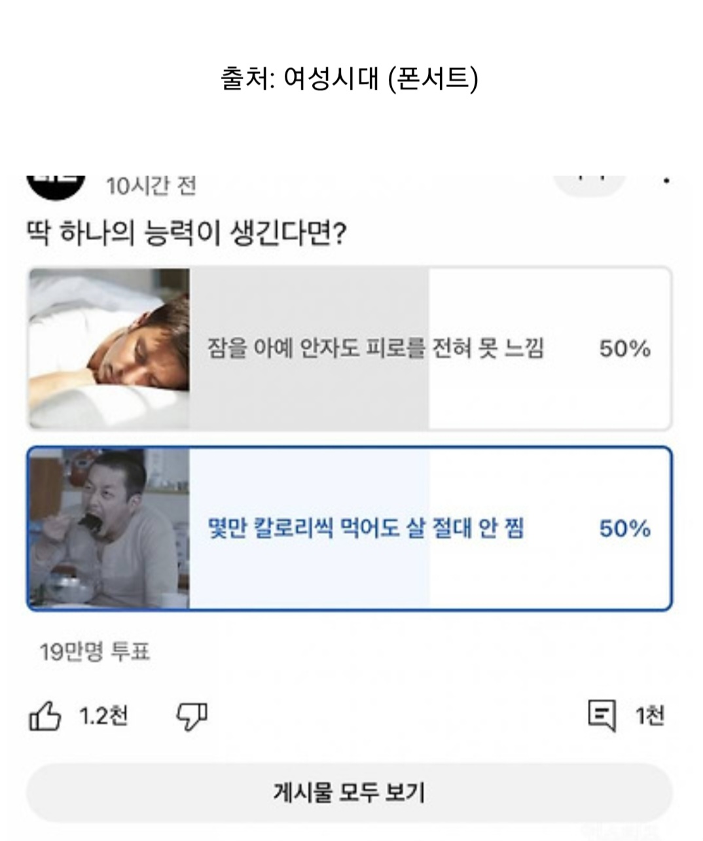Click the sleeping man poll thumbnail
The width and height of the screenshot is (703, 841).
(x=109, y=348)
